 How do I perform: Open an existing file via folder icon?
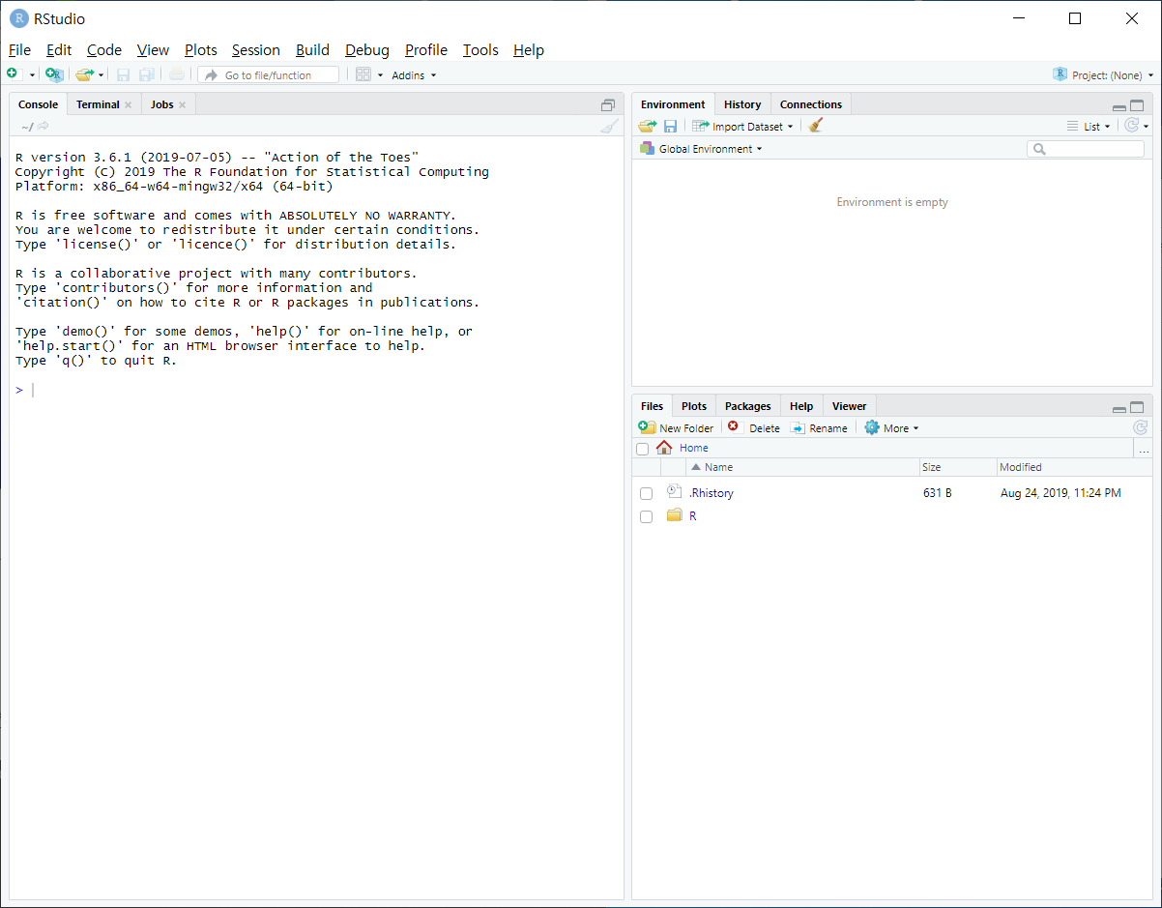[84, 74]
